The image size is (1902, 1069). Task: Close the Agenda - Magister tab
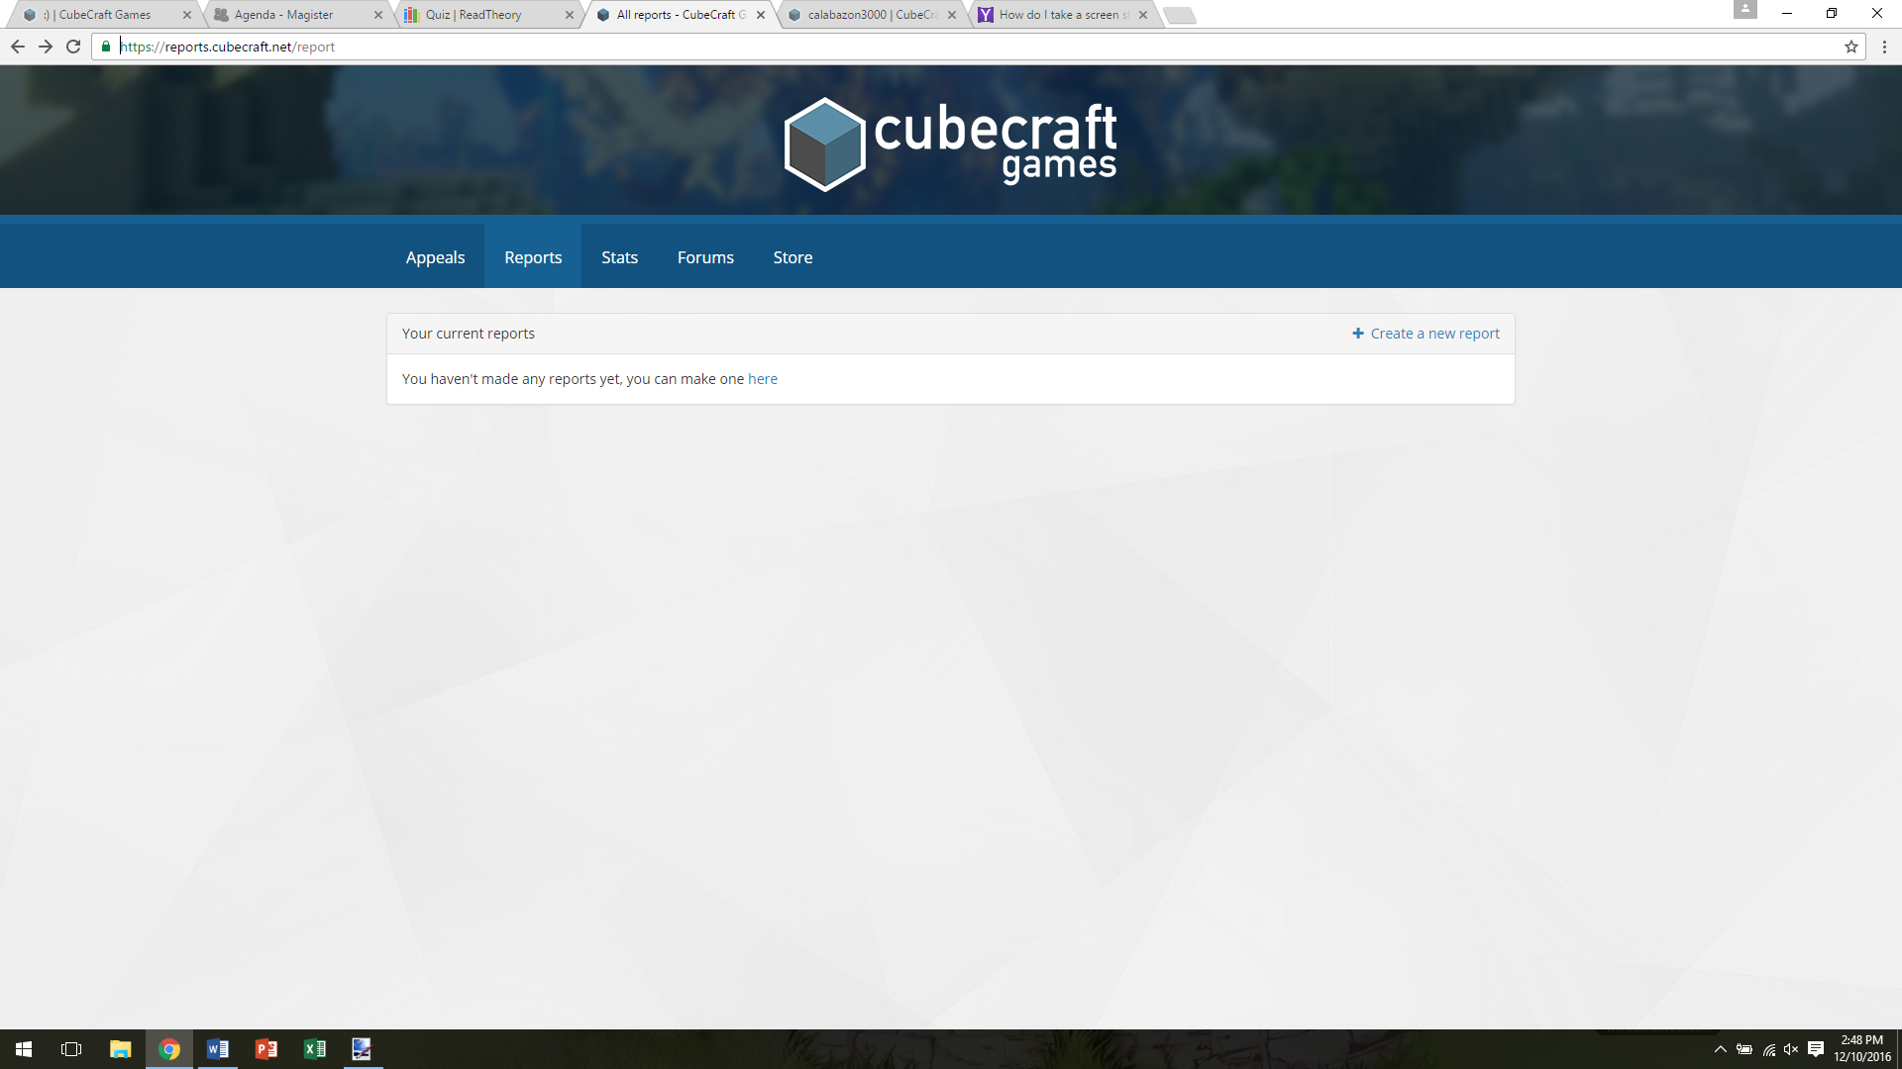378,15
